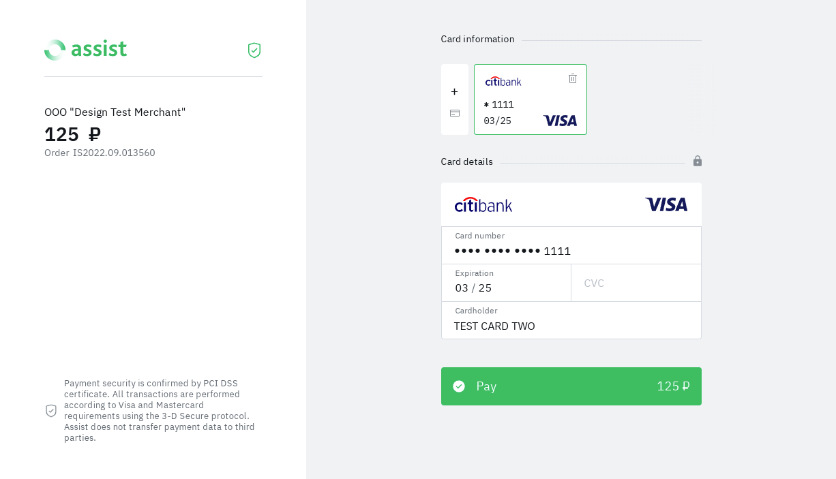
Task: Click the order number IS2022.09.013560
Action: click(114, 153)
